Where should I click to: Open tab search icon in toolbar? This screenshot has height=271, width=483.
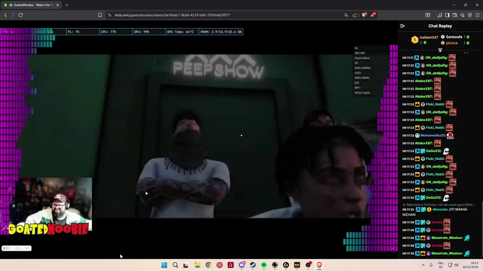(x=428, y=15)
